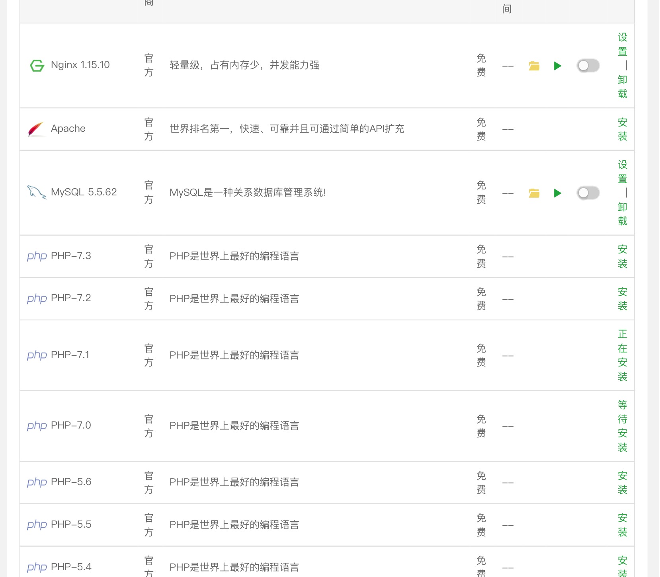Select the Apache name text
Screen dimensions: 660x577
(68, 129)
